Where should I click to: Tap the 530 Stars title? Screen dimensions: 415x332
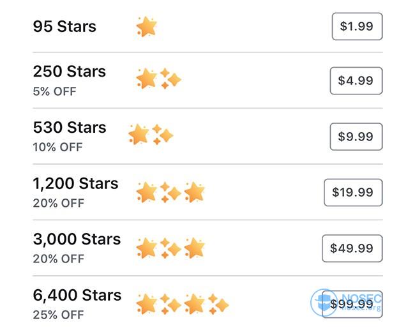coord(70,127)
